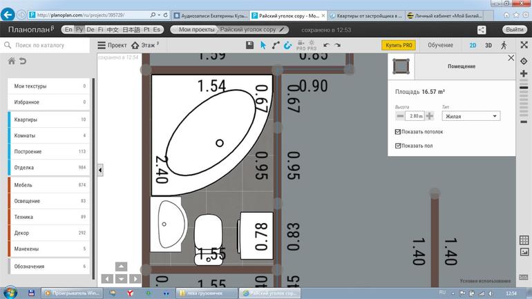The height and width of the screenshot is (299, 532).
Task: Click the Купить PRO button
Action: pos(399,45)
